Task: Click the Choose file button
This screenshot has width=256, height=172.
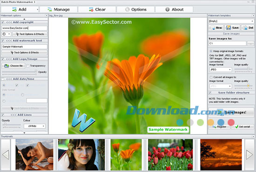Action: (13, 66)
